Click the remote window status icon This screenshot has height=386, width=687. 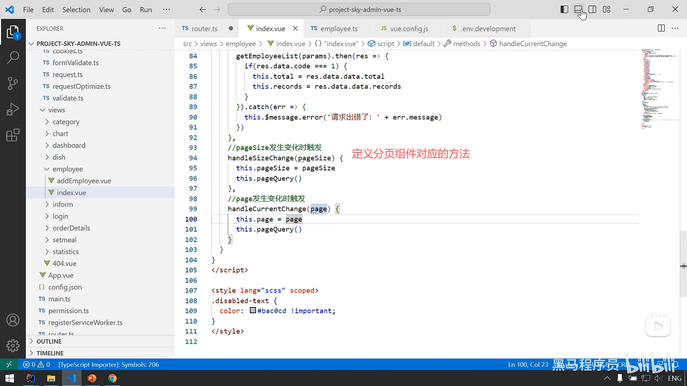pos(9,364)
